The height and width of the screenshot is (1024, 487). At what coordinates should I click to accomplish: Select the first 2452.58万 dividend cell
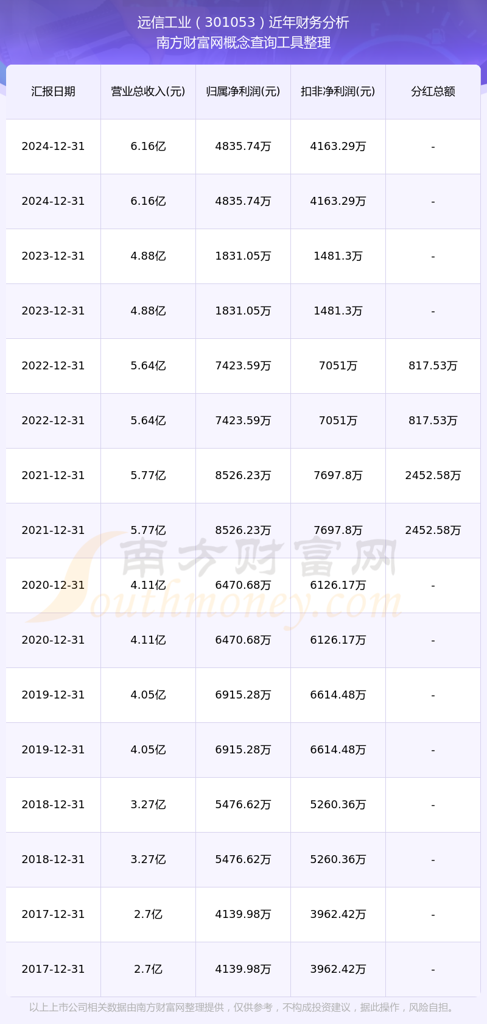(433, 475)
